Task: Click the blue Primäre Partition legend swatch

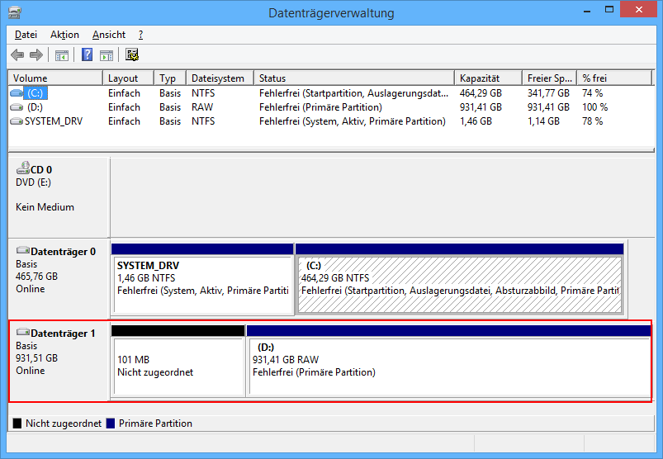Action: 111,424
